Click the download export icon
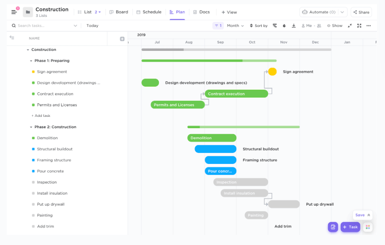385x245 pixels. 294,26
